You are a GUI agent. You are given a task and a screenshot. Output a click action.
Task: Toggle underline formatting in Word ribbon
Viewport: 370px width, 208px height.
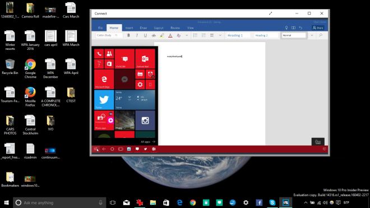coord(145,35)
